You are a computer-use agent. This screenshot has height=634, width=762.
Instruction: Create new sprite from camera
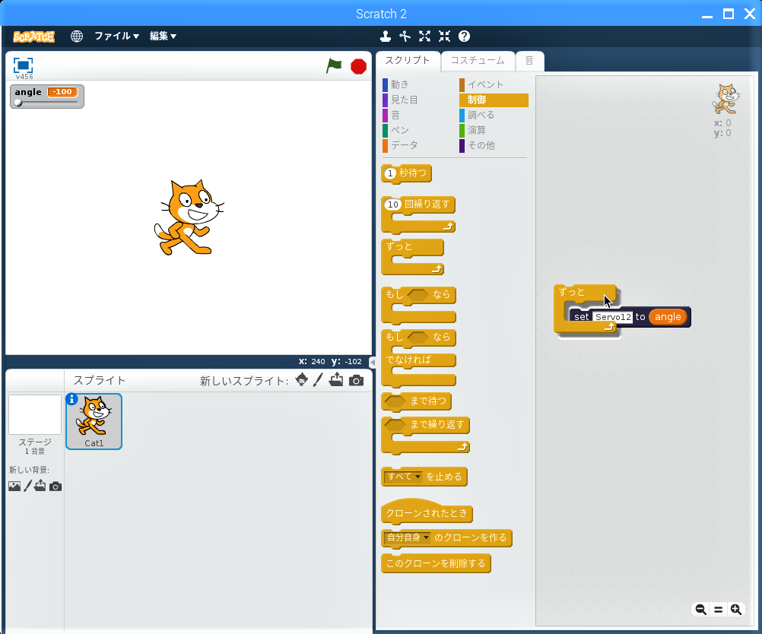tap(356, 380)
